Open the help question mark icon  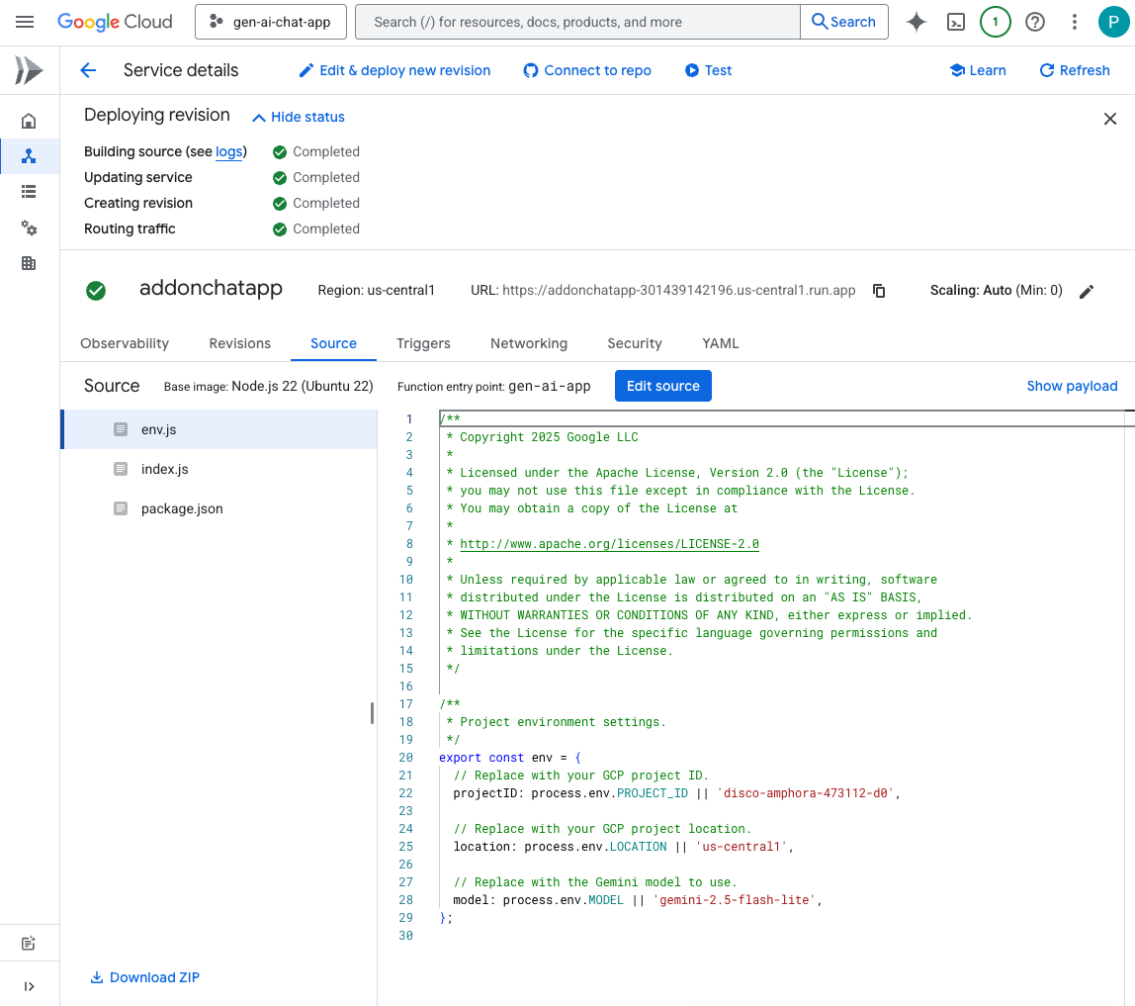coord(1035,22)
